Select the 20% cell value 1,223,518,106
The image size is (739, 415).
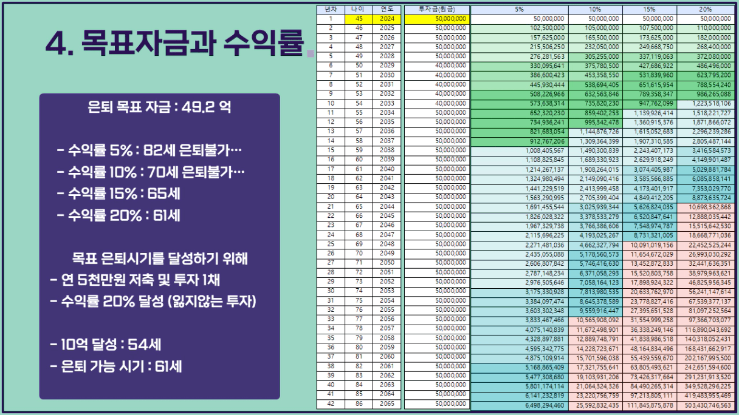[705, 103]
